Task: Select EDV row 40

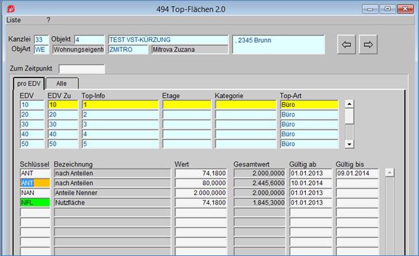Action: 32,134
